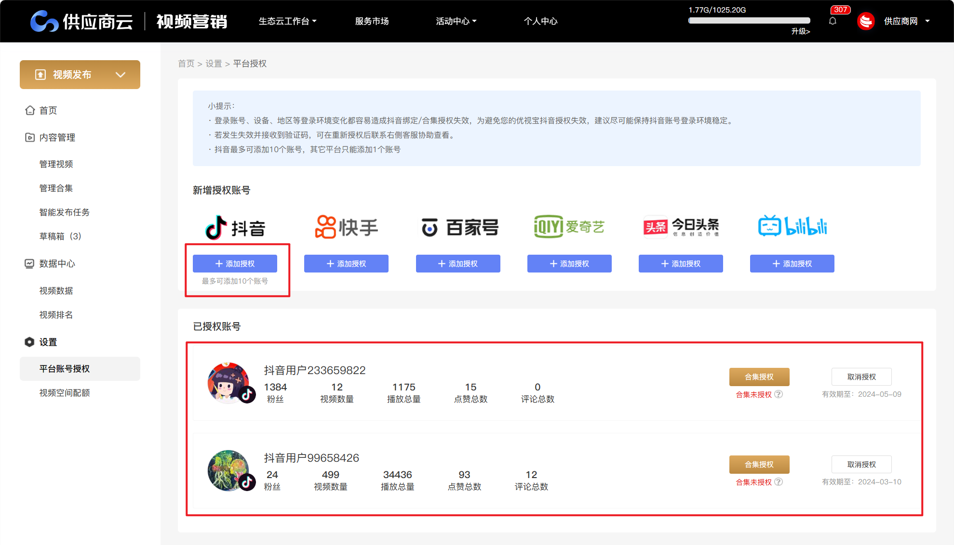Screen dimensions: 954x545
Task: Click 添加授权 under bilibili
Action: click(x=792, y=264)
